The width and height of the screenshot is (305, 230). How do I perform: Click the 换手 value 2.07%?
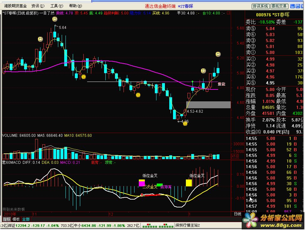269,120
